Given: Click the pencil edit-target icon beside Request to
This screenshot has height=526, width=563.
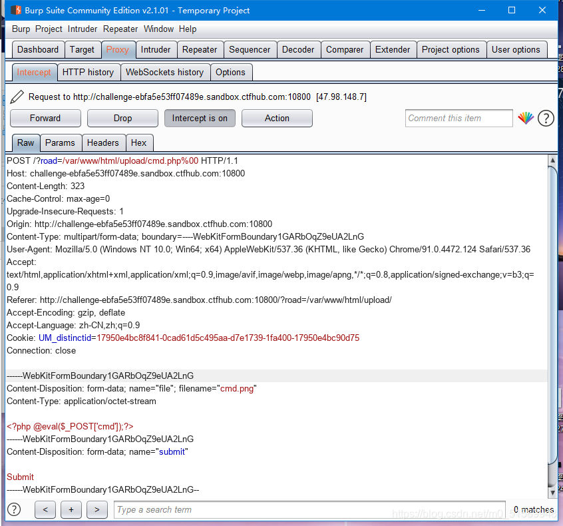Looking at the screenshot, I should pos(17,97).
